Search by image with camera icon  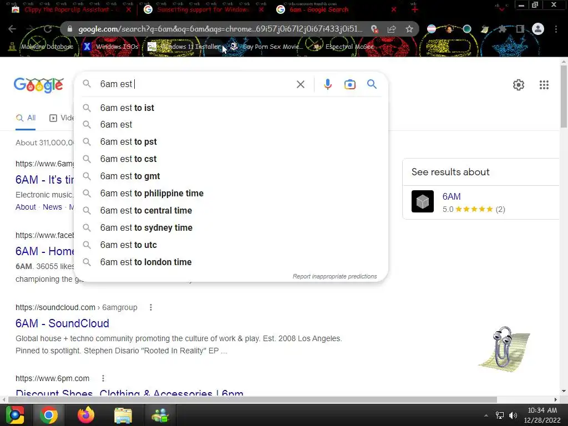(350, 84)
